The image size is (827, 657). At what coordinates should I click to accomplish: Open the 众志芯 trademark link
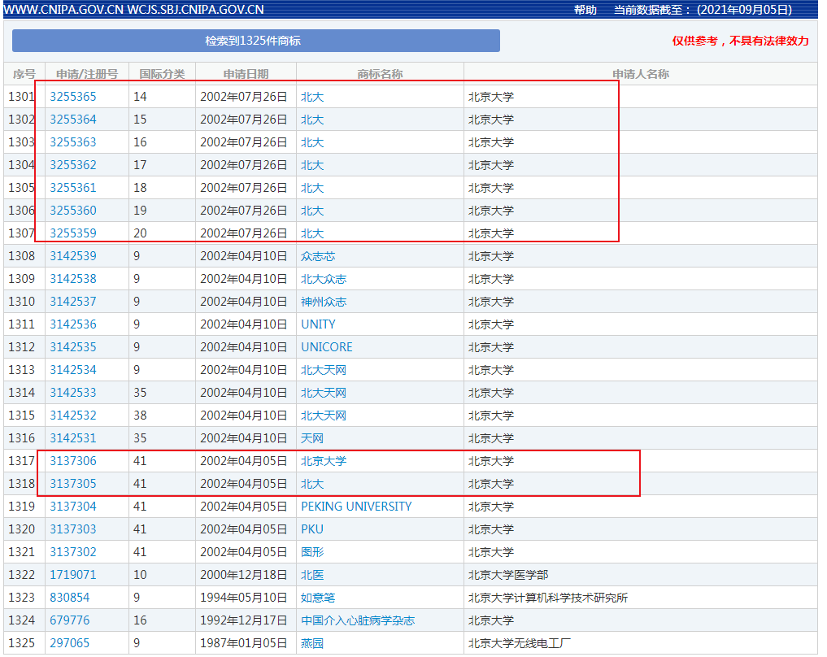318,256
